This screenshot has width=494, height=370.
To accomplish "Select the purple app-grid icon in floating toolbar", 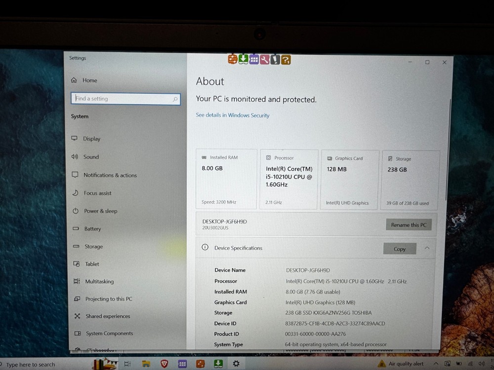I will pyautogui.click(x=254, y=59).
